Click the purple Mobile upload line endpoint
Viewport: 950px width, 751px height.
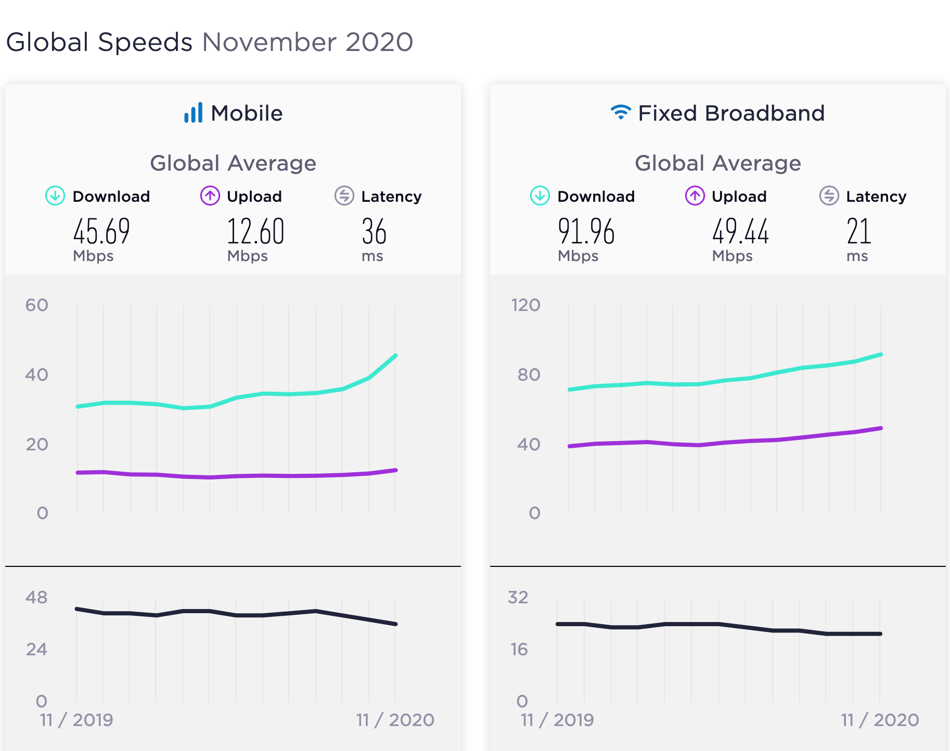tap(396, 470)
